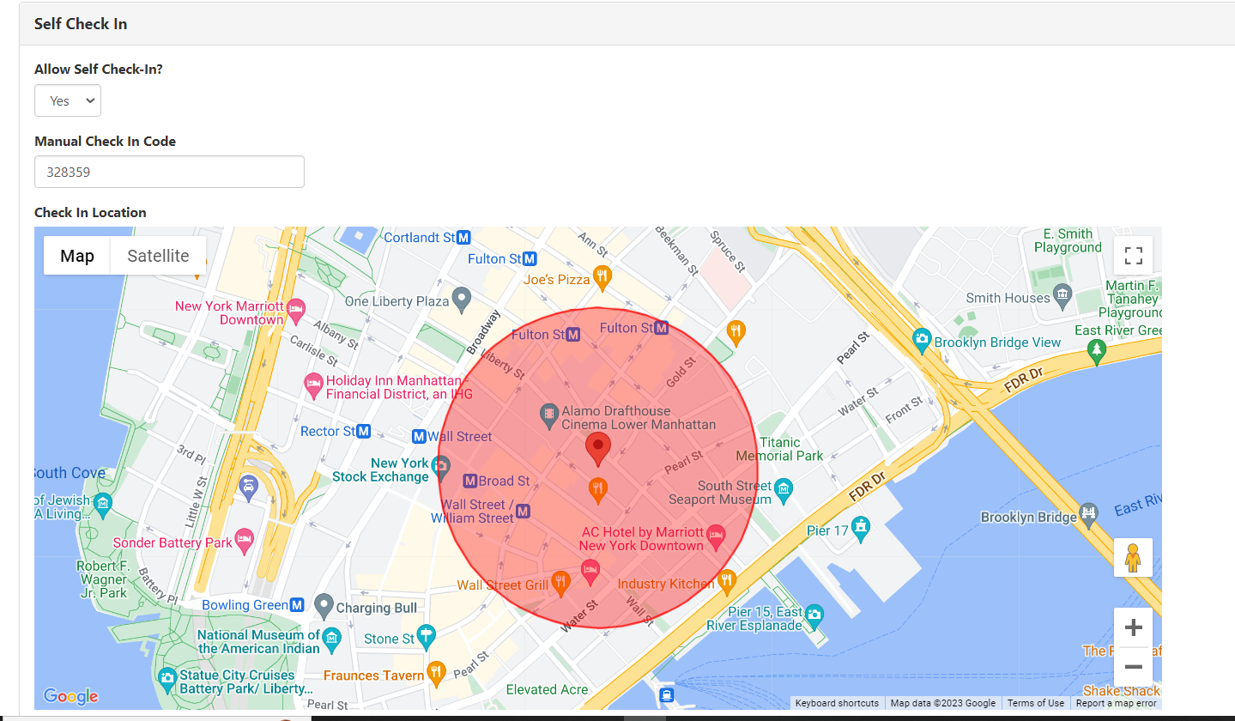Zoom out with the minus button
The width and height of the screenshot is (1235, 721).
(x=1133, y=667)
